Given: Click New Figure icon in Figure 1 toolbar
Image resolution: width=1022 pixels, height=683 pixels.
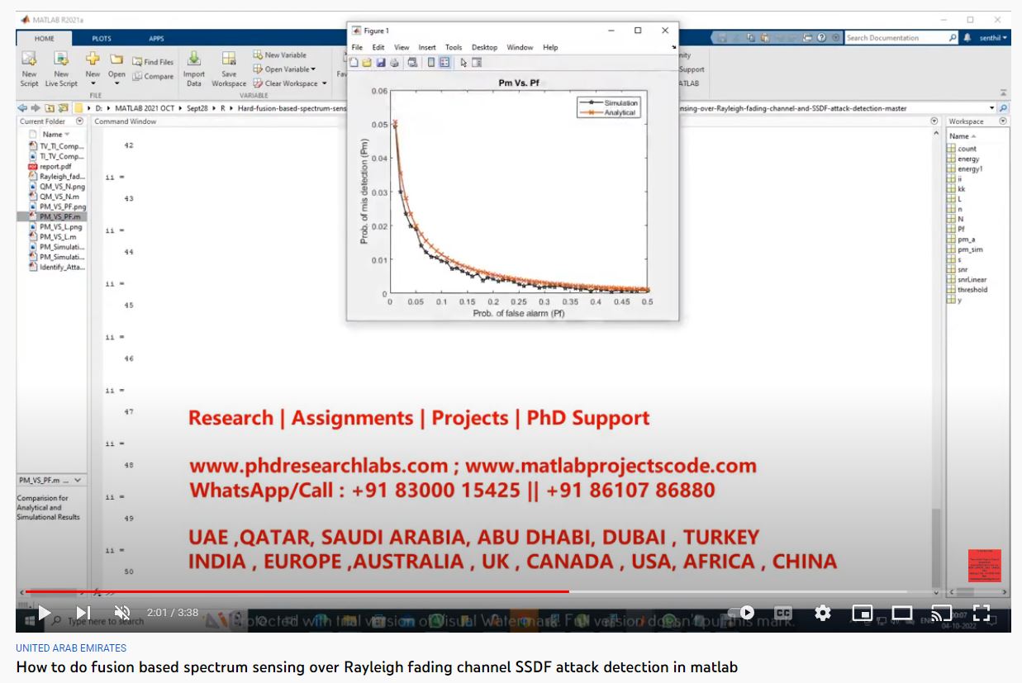Looking at the screenshot, I should click(x=354, y=63).
